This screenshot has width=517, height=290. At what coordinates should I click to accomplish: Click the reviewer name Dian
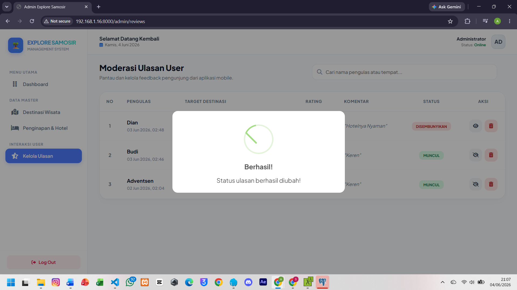(132, 123)
